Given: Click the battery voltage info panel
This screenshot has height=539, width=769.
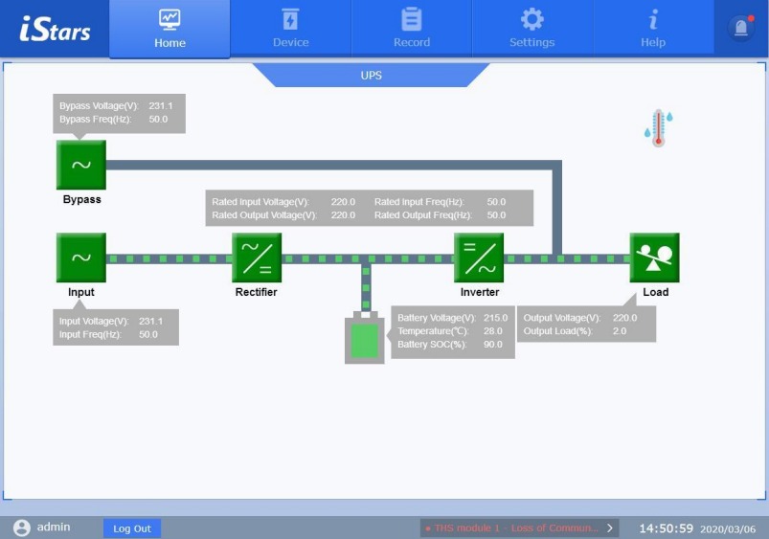Looking at the screenshot, I should coord(452,331).
